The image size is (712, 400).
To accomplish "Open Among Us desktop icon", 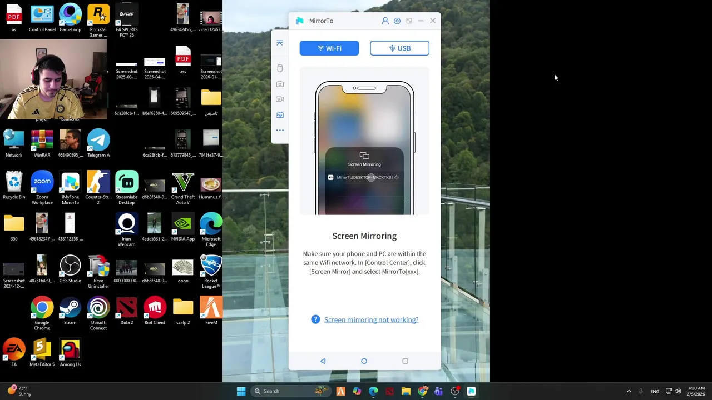I will 70,353.
